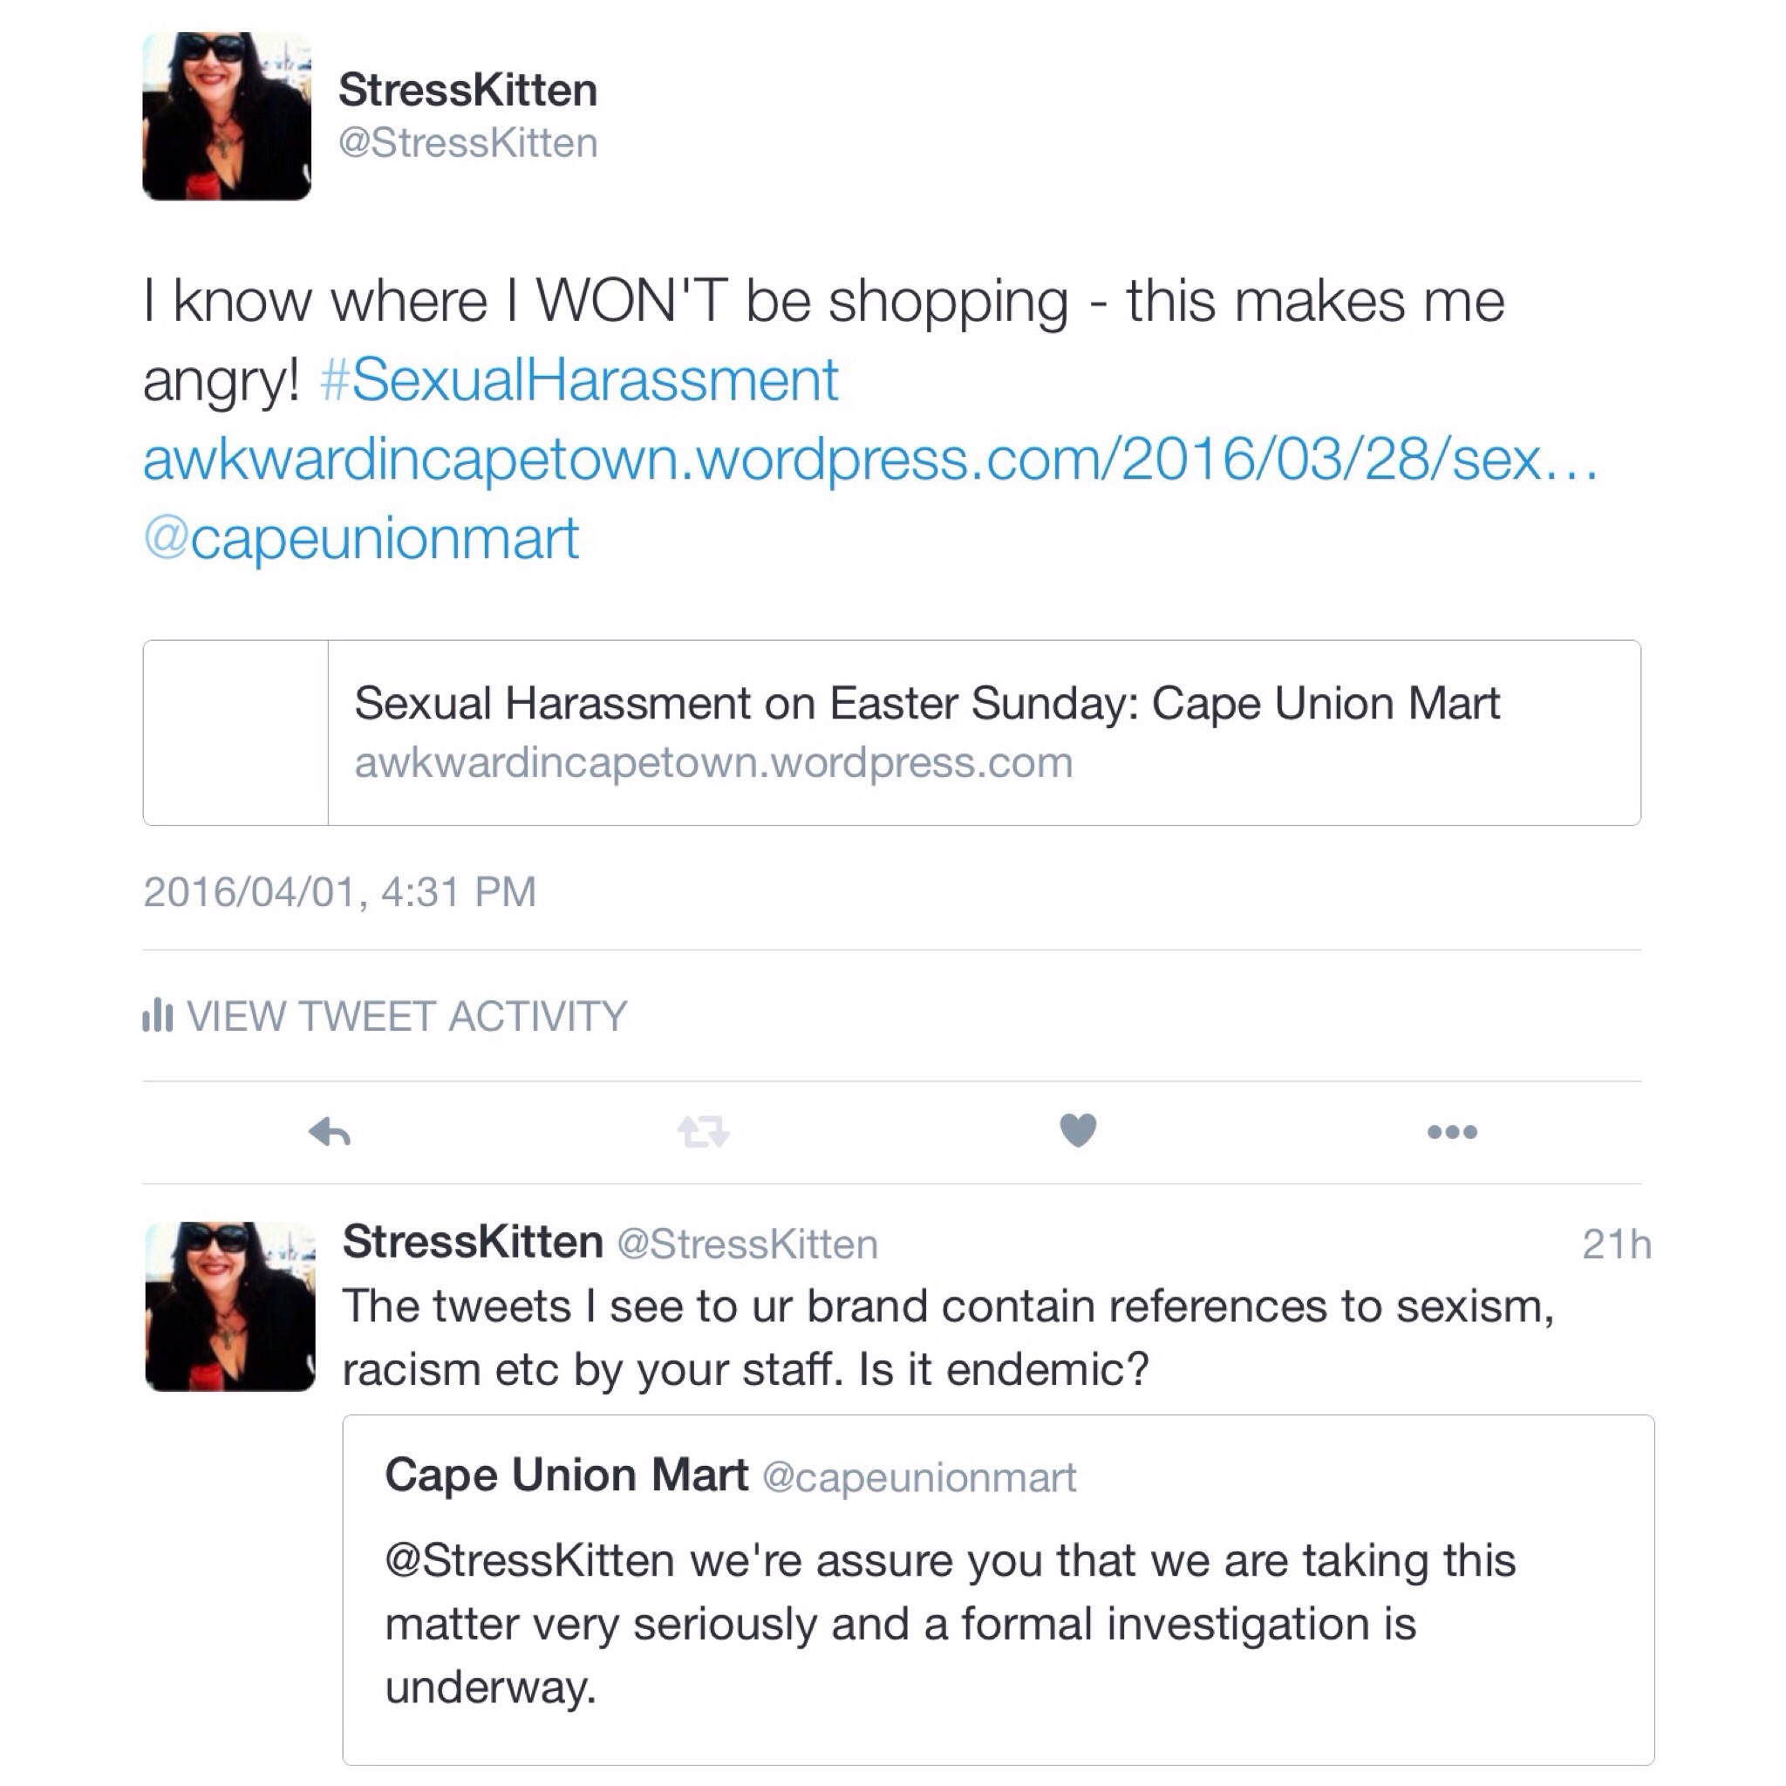Open the StressKitten display name at top
Viewport: 1786px width, 1786px height.
pos(467,91)
